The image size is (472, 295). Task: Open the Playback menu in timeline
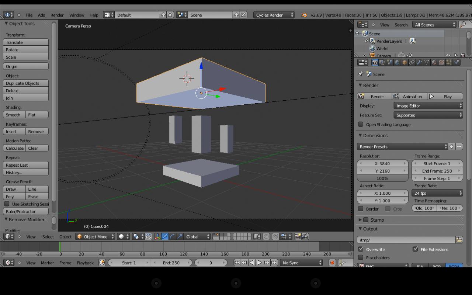[85, 263]
